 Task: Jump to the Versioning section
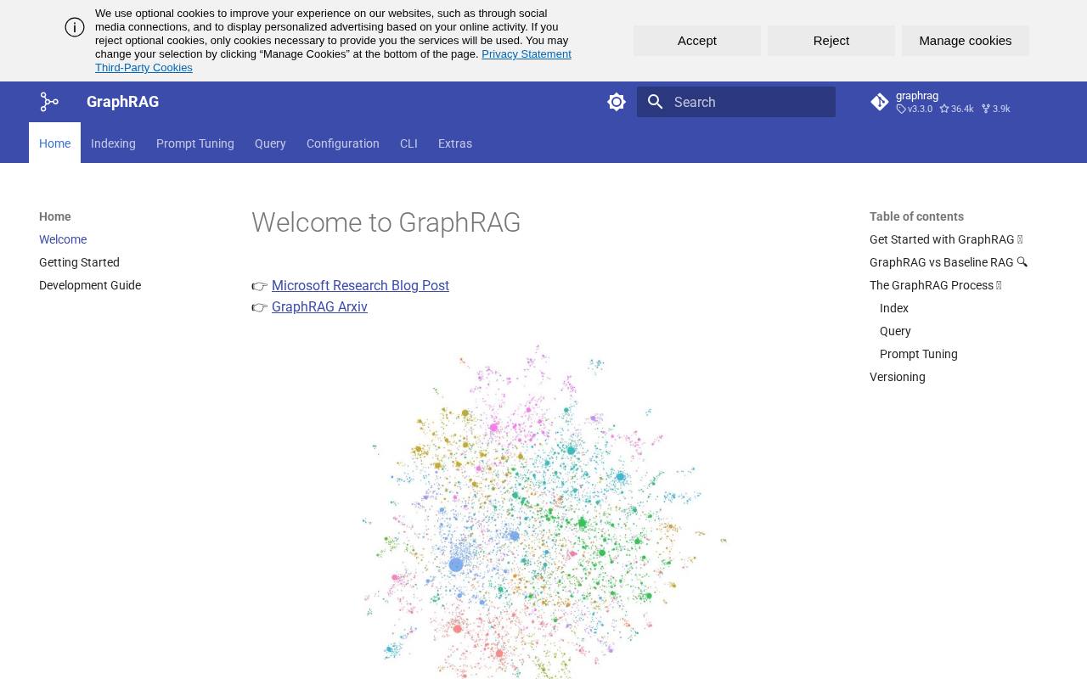pos(898,377)
